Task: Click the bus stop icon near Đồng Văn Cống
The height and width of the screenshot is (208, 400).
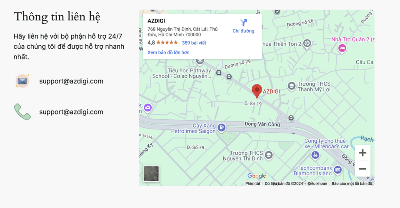Action: point(291,118)
